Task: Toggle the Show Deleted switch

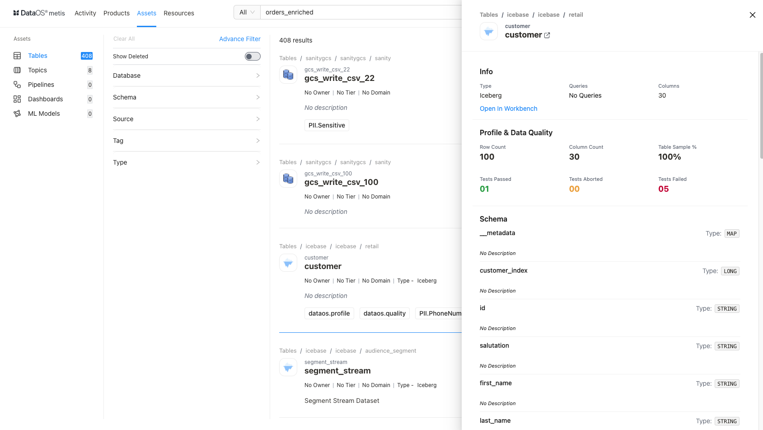Action: (253, 56)
